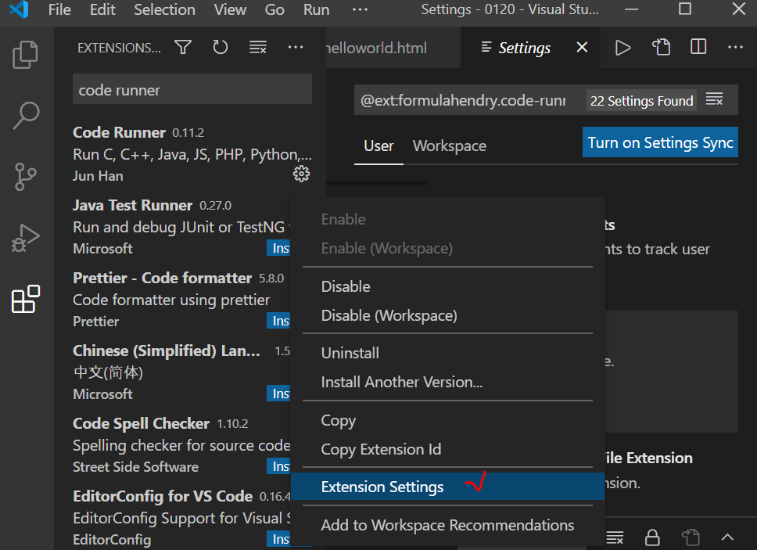This screenshot has width=757, height=550.
Task: Switch to Workspace settings tab
Action: pyautogui.click(x=450, y=146)
